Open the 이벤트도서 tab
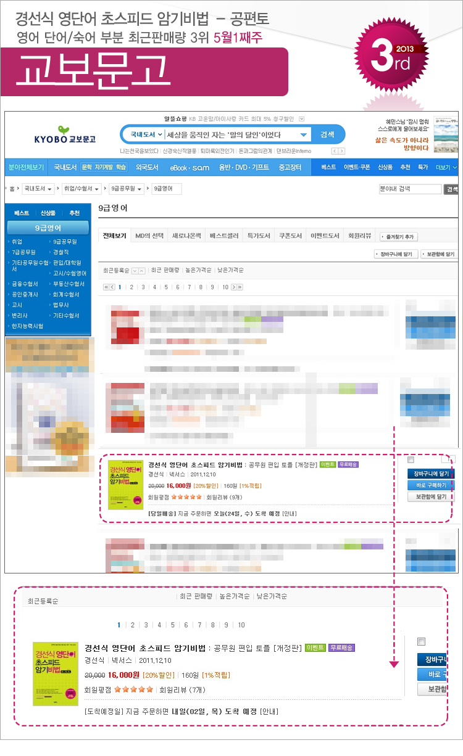Viewport: 463px width, 756px height. click(x=325, y=236)
